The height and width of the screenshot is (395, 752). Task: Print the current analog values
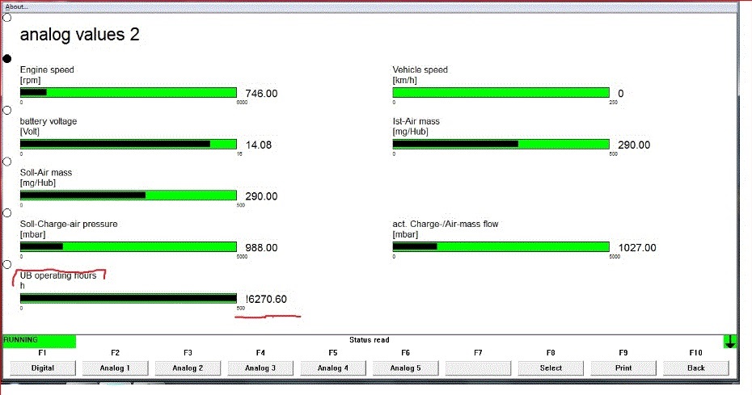623,368
